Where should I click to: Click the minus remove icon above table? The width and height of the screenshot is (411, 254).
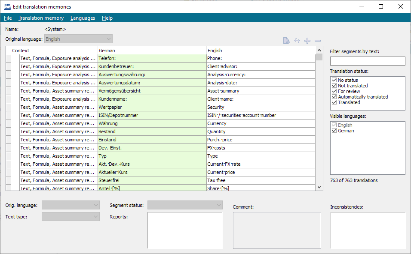pos(318,41)
